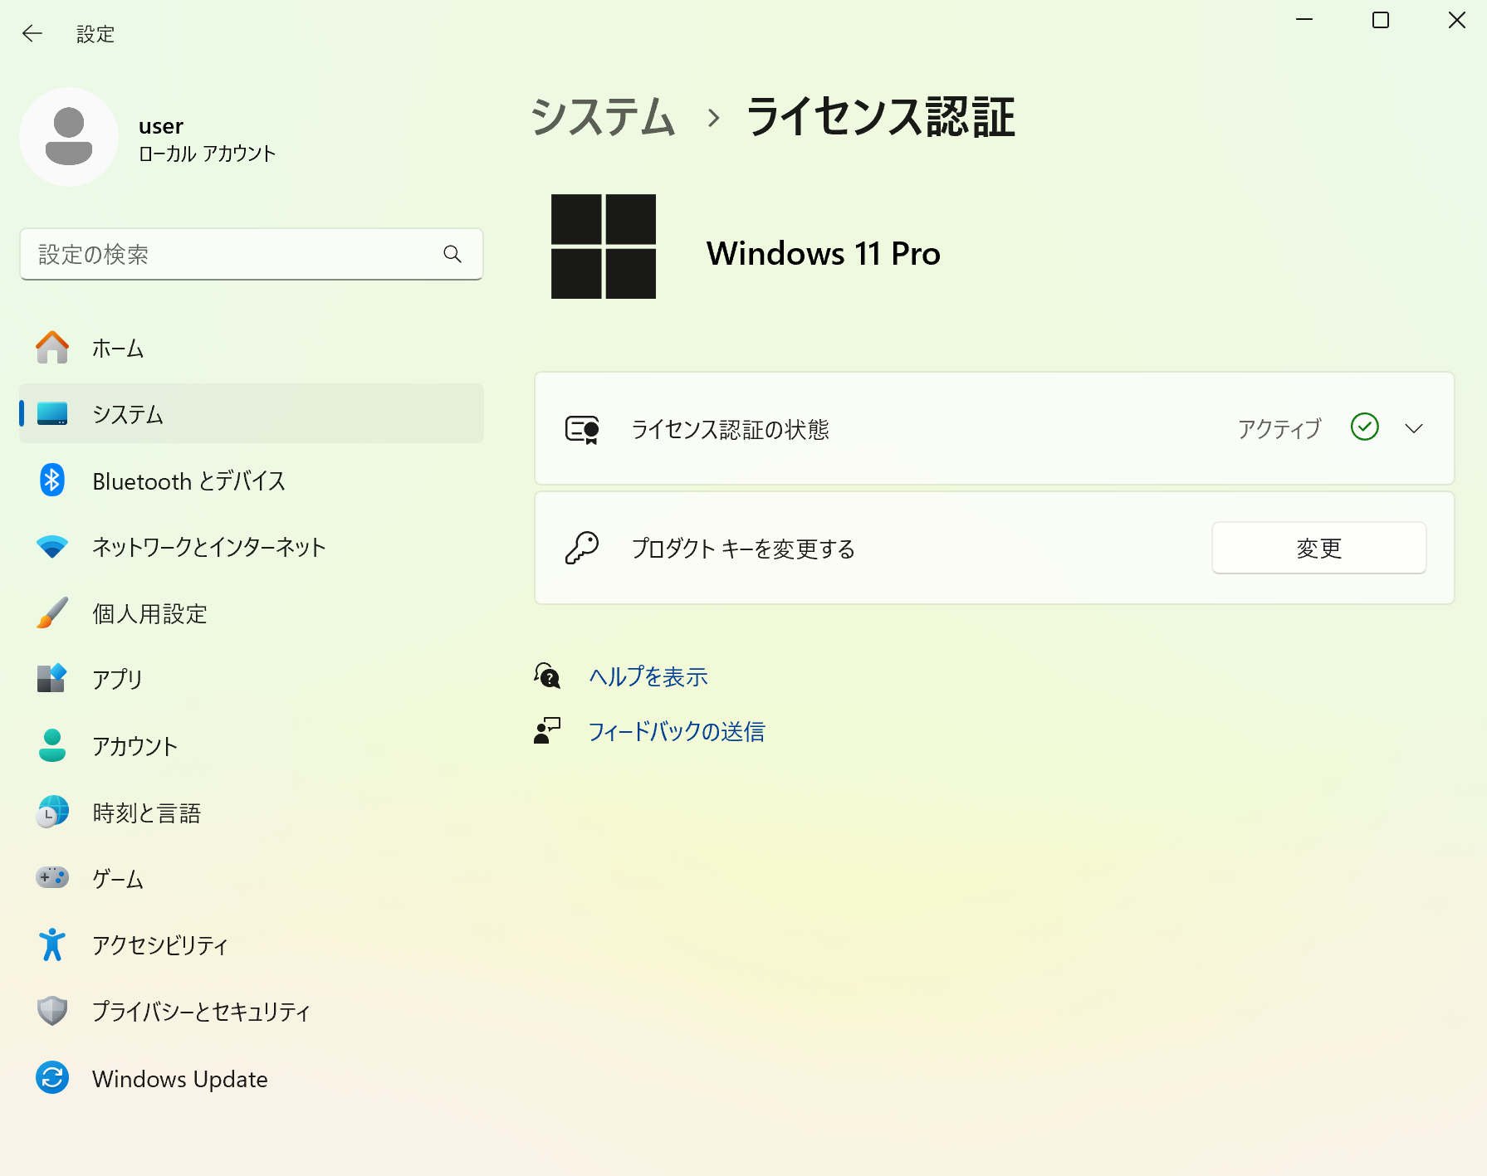Viewport: 1487px width, 1176px height.
Task: Click the 変更 button
Action: point(1319,548)
